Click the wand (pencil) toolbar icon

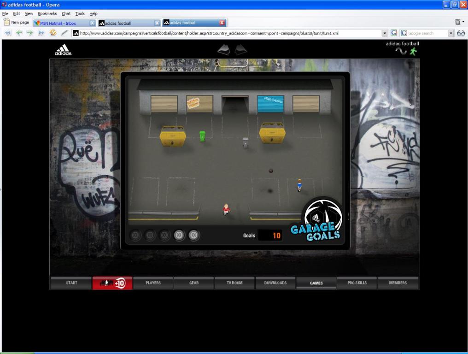pos(64,33)
